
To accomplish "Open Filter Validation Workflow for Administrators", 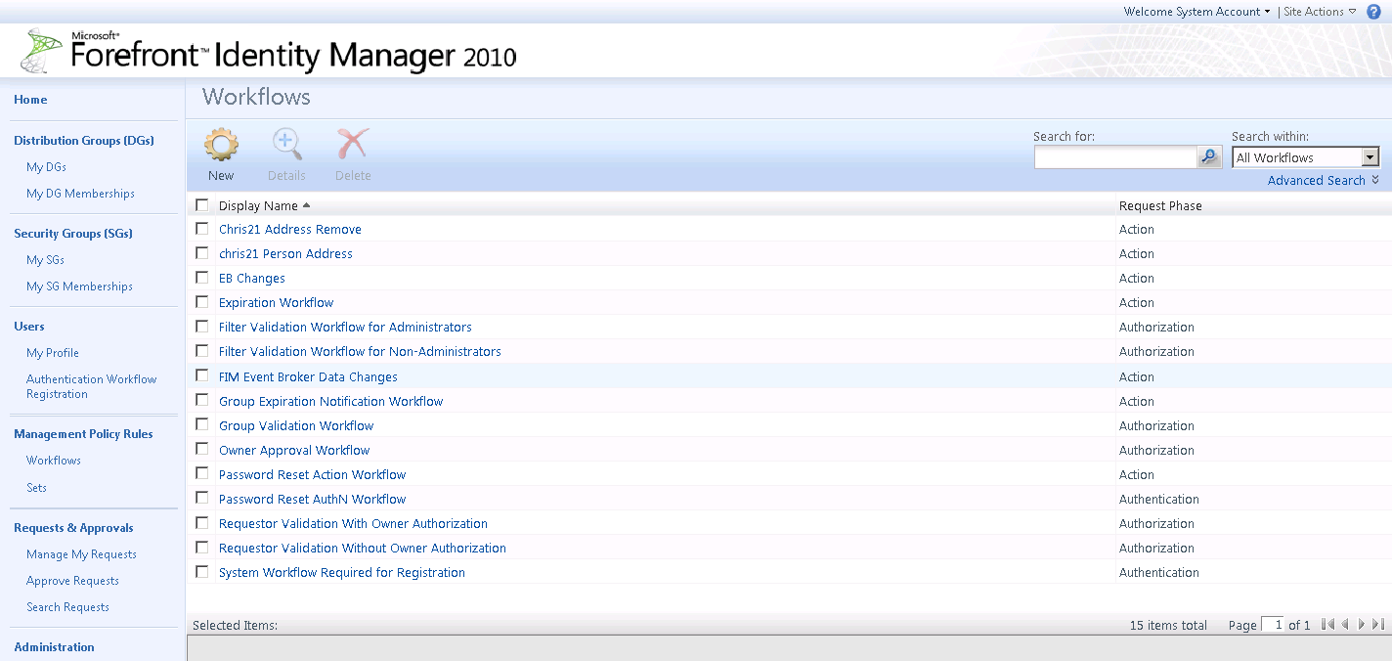I will [x=345, y=328].
